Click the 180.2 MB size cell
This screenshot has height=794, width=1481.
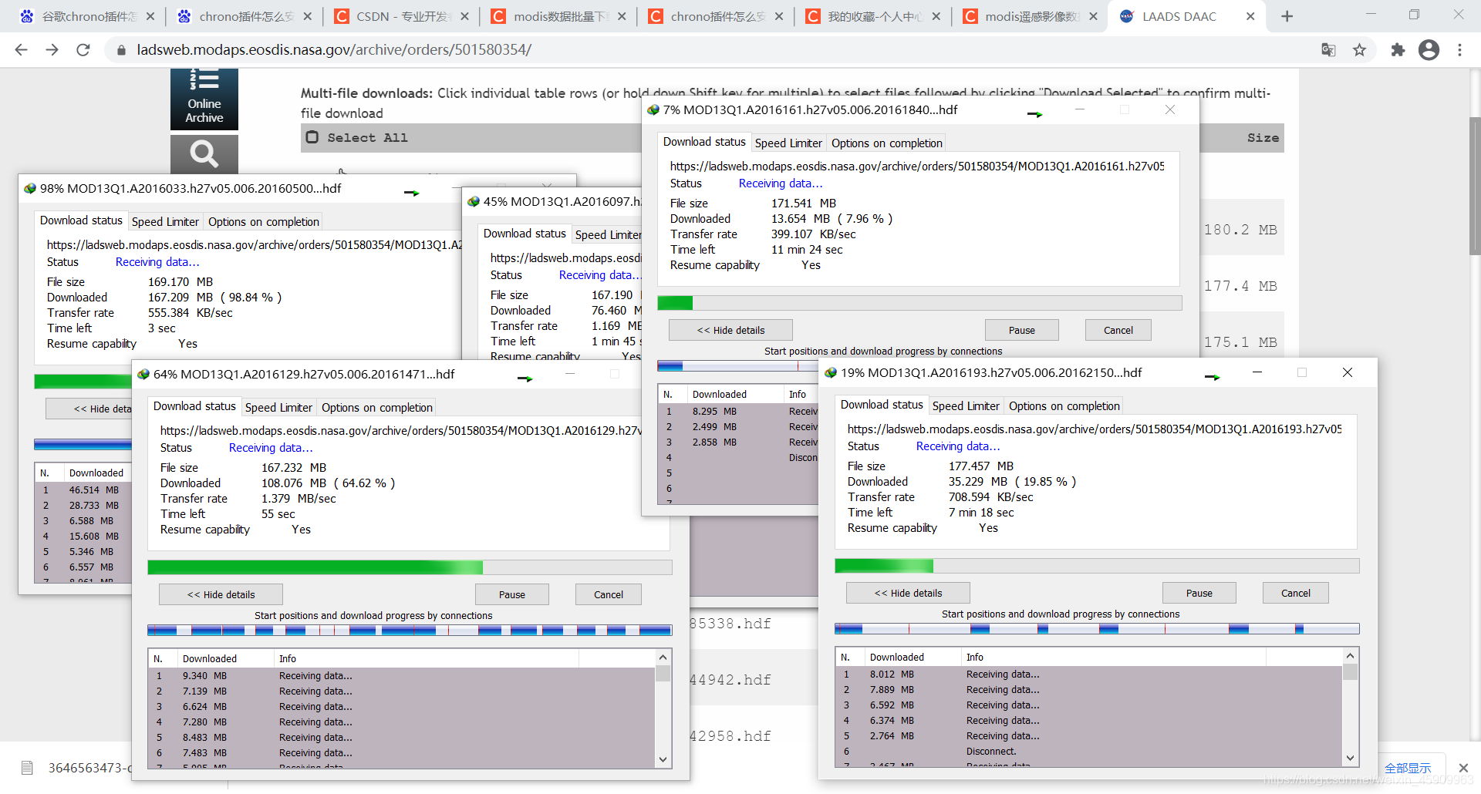pyautogui.click(x=1240, y=230)
